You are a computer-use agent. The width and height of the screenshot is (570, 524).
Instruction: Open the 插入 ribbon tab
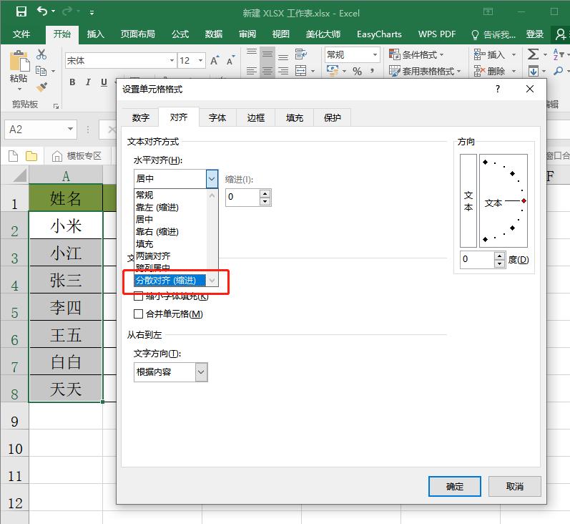pyautogui.click(x=96, y=34)
